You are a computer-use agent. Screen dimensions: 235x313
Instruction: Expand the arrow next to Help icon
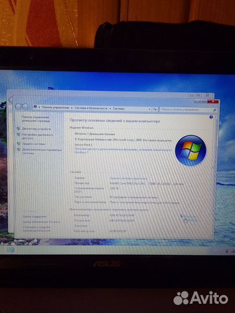[216, 117]
